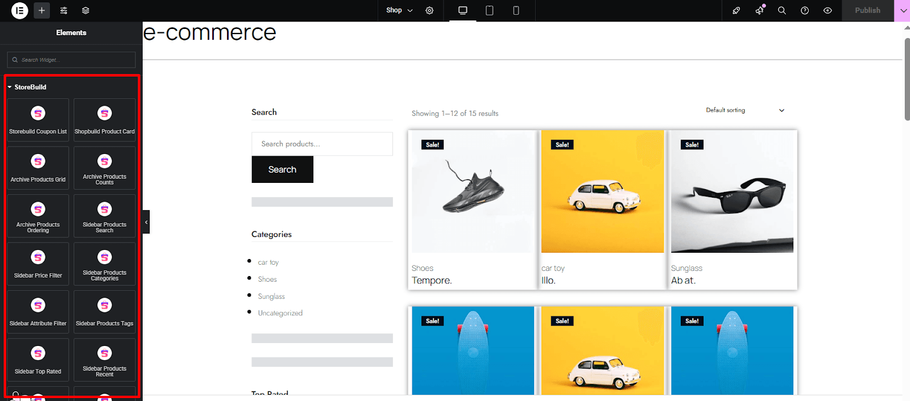Select Shopbuild Product Card widget

(x=105, y=120)
